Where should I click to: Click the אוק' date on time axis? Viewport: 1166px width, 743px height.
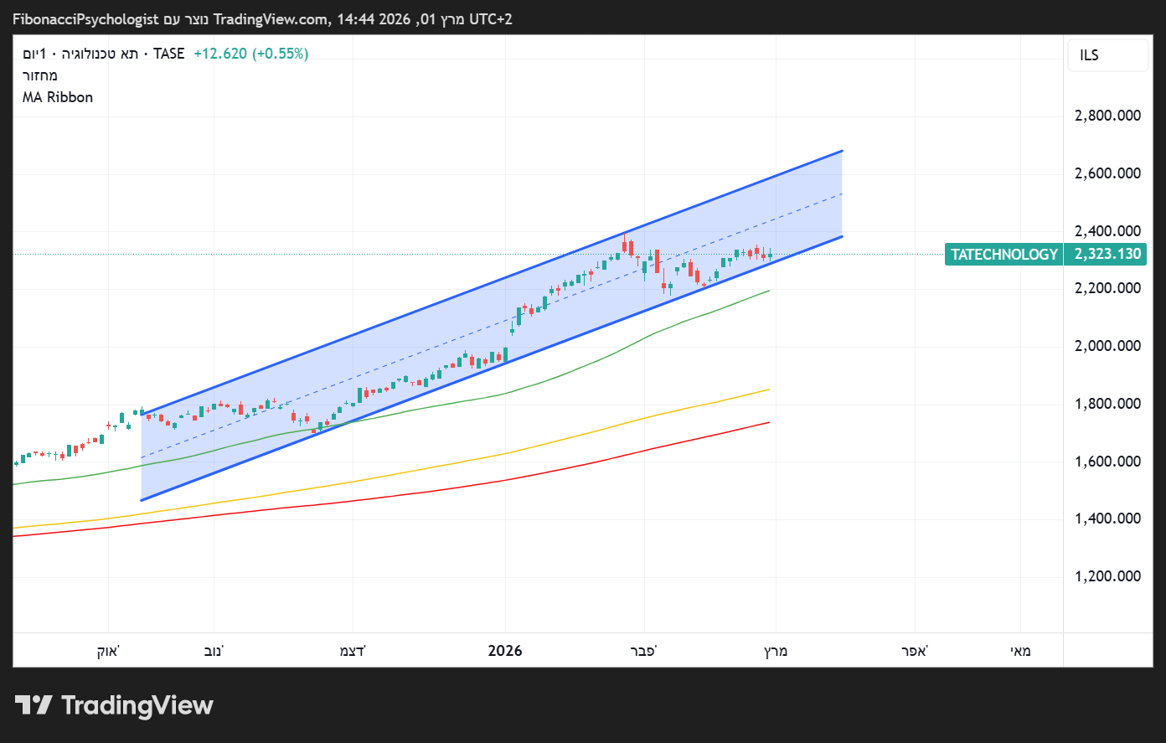click(108, 651)
